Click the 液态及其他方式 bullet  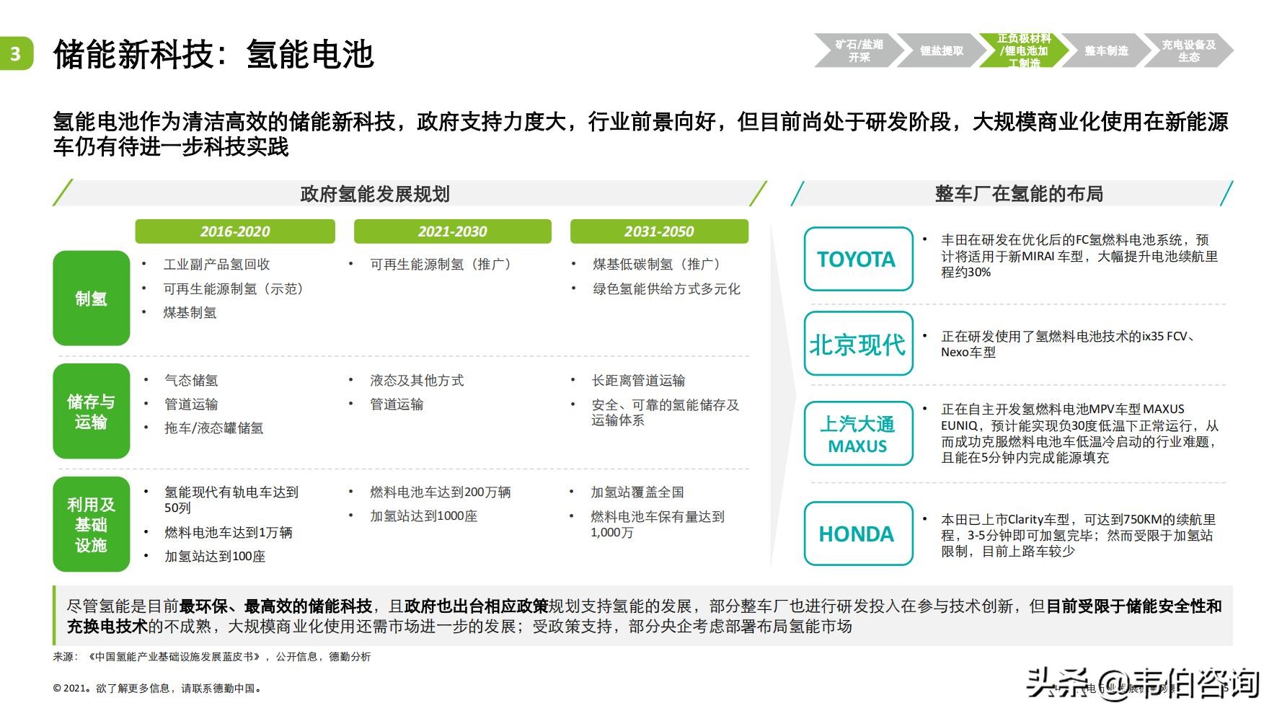pos(417,380)
